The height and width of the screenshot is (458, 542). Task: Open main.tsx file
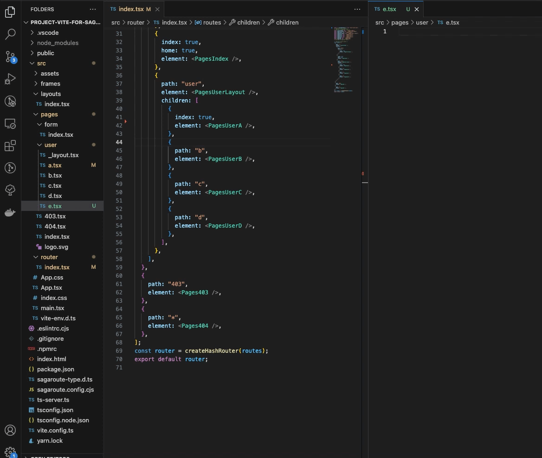[62, 308]
